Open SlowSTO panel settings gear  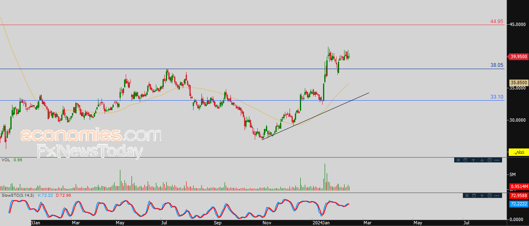pos(490,195)
